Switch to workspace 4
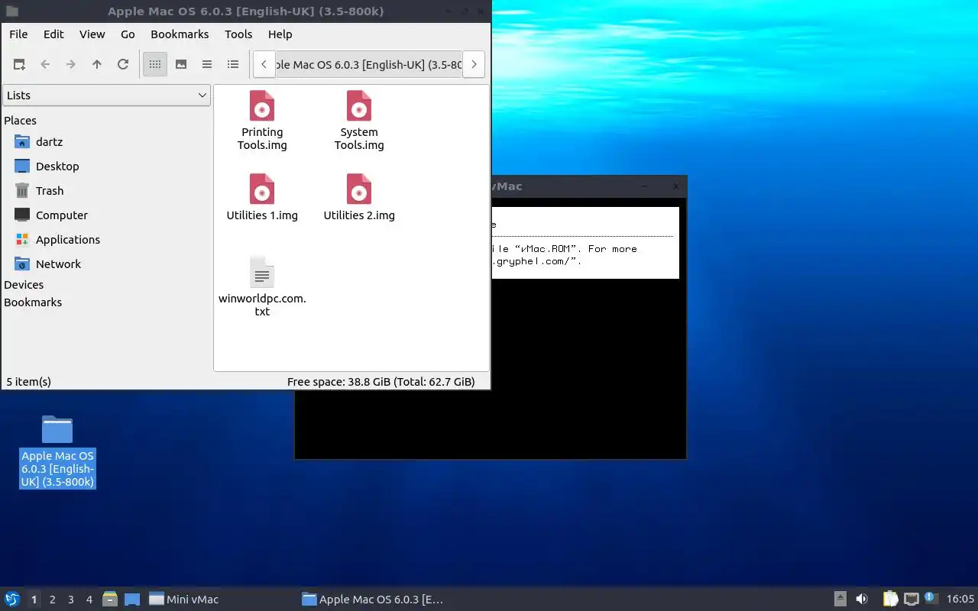 click(89, 600)
